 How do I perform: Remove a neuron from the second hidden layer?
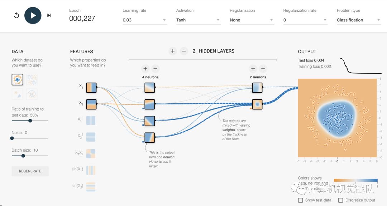pyautogui.click(x=263, y=69)
